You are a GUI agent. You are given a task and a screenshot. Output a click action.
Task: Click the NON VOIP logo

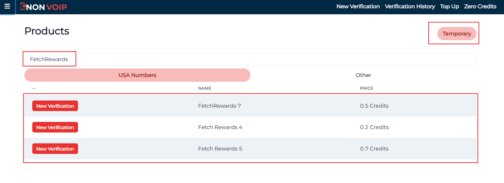44,7
